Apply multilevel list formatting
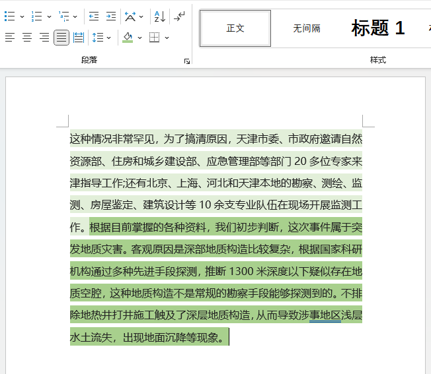 point(63,16)
